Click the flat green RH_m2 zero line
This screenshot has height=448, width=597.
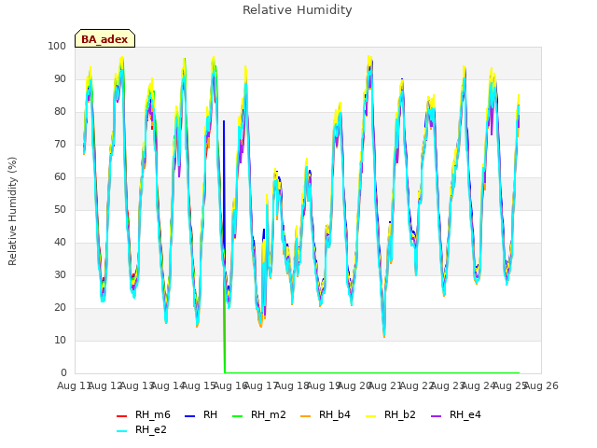[371, 372]
